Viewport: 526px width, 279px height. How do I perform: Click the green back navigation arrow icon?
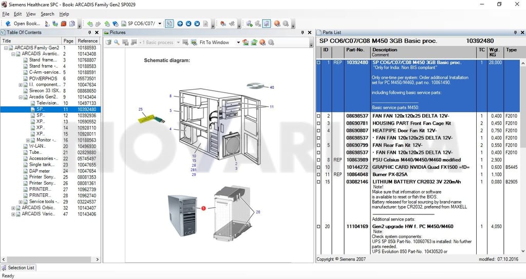coord(90,24)
